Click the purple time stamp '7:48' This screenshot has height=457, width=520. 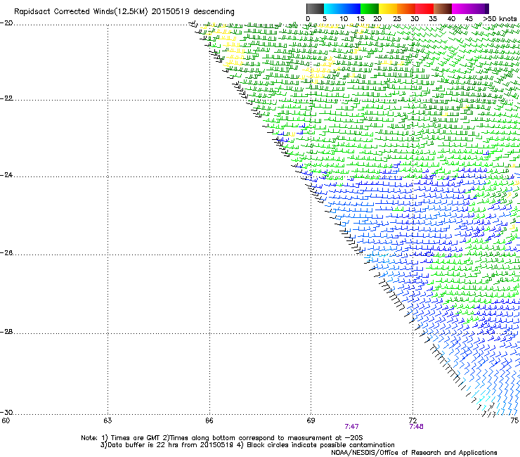tap(416, 427)
